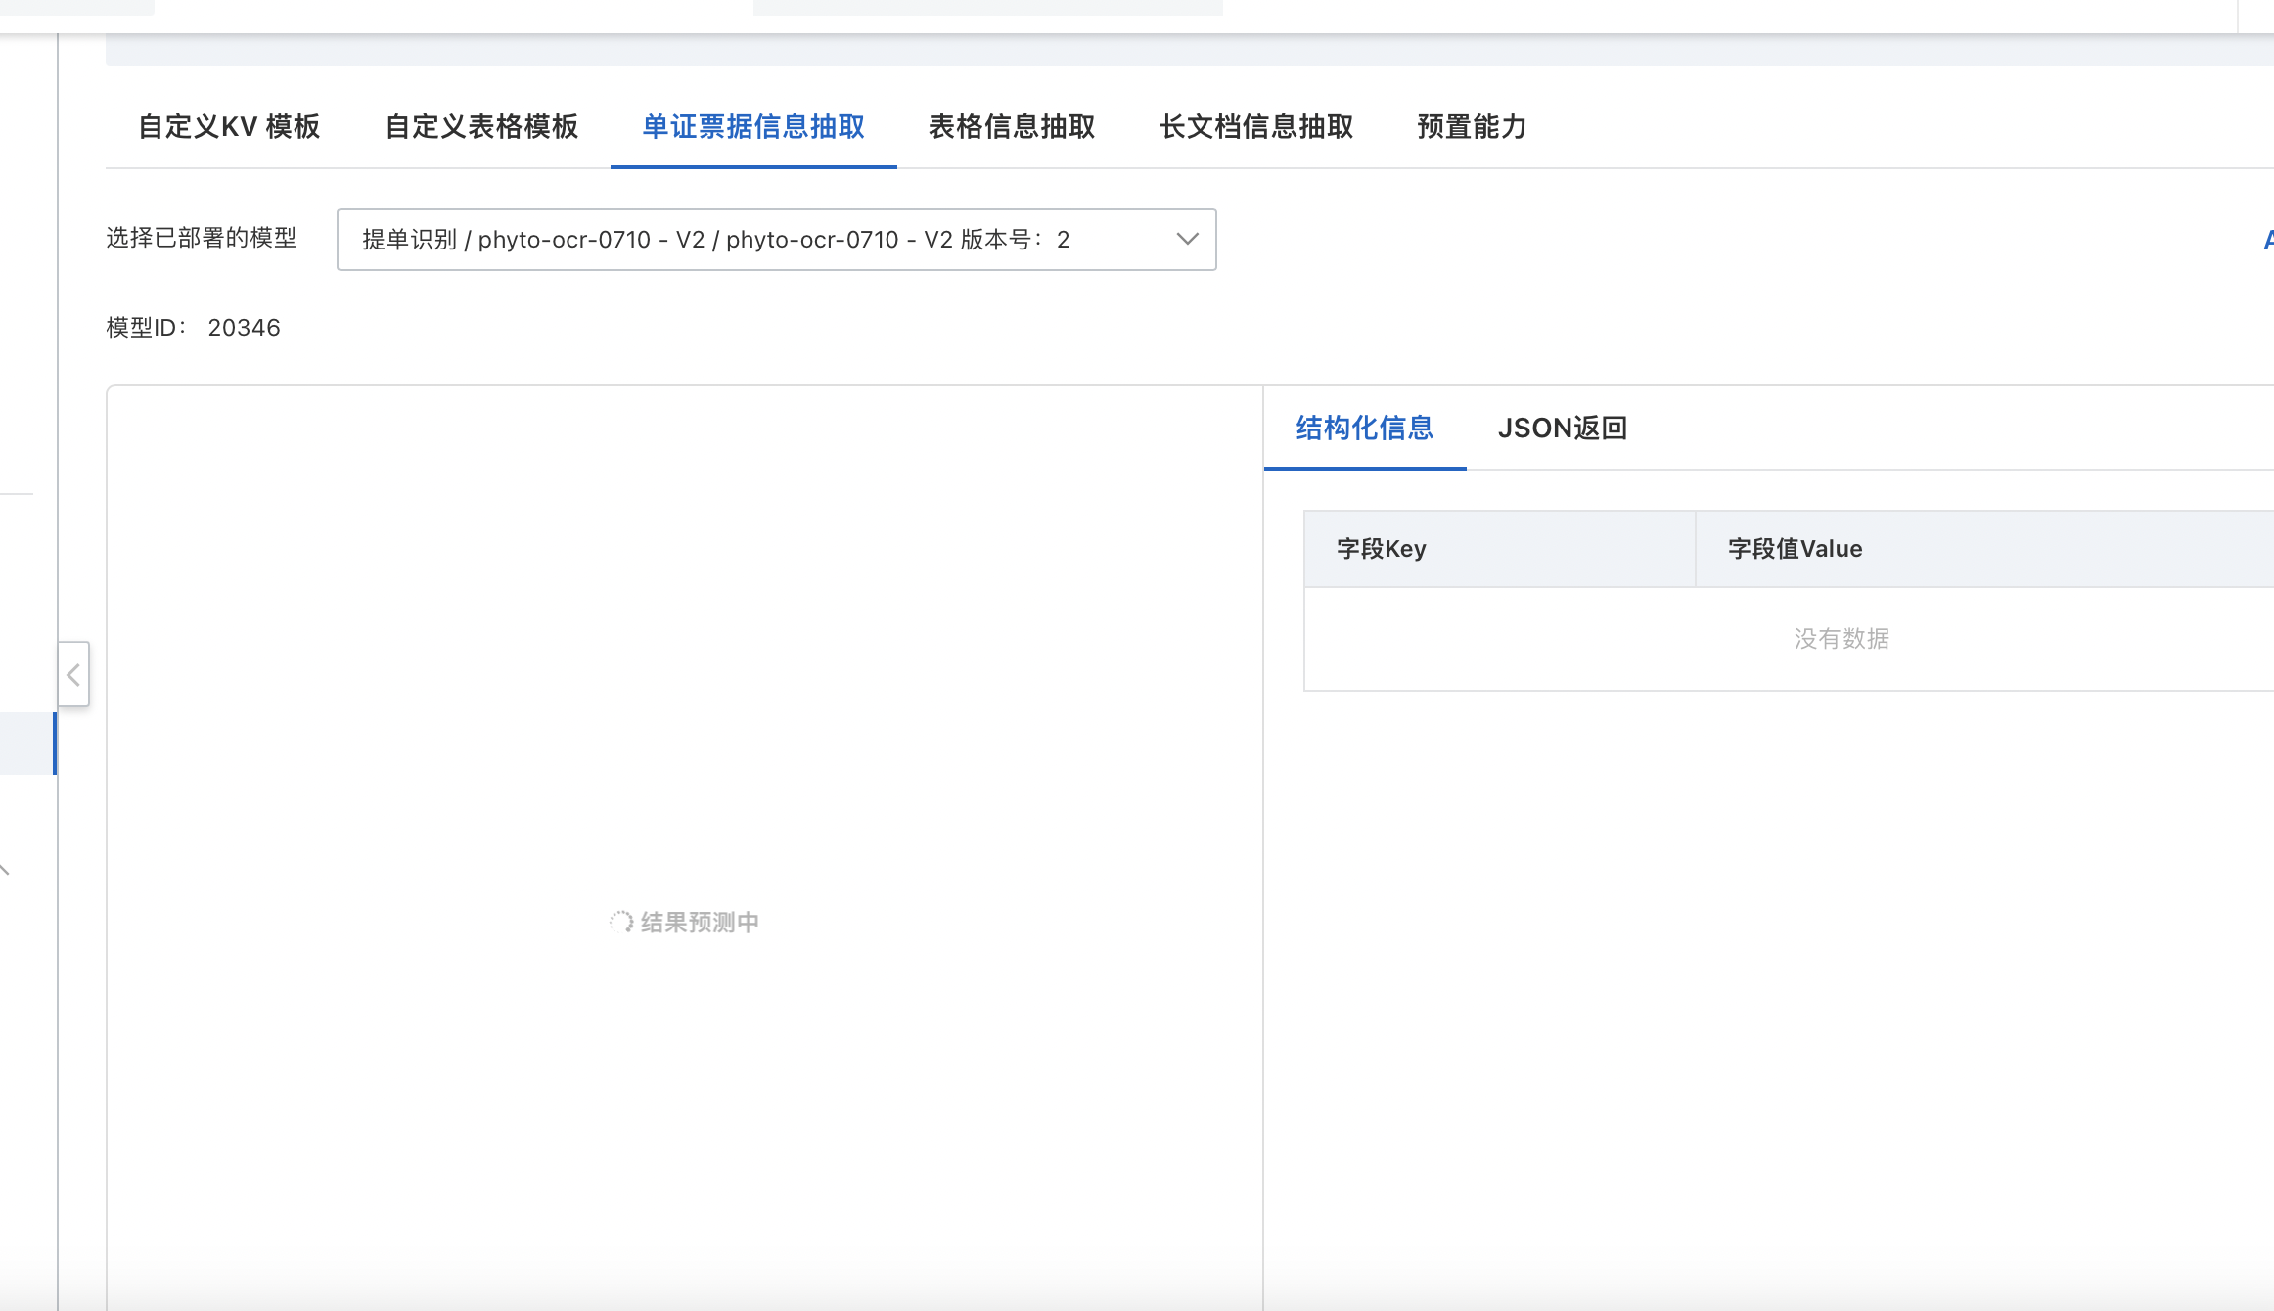
Task: Go to 表格信息抽取 tab
Action: [x=1012, y=127]
